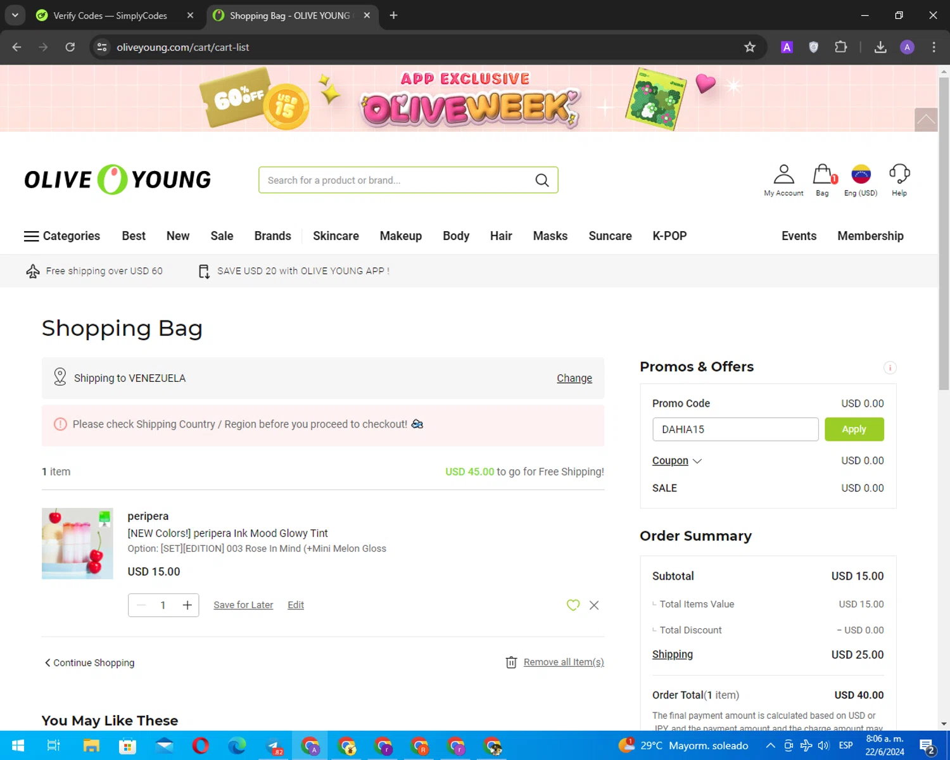The height and width of the screenshot is (760, 950).
Task: Expand the Coupon dropdown
Action: 677,460
